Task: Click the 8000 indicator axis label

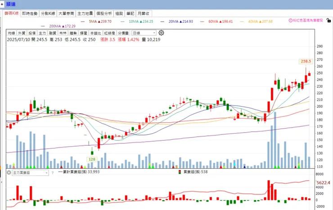Action: point(320,174)
